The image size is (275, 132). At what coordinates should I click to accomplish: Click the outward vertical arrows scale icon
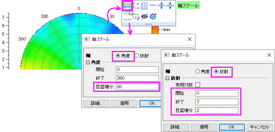(x=162, y=6)
